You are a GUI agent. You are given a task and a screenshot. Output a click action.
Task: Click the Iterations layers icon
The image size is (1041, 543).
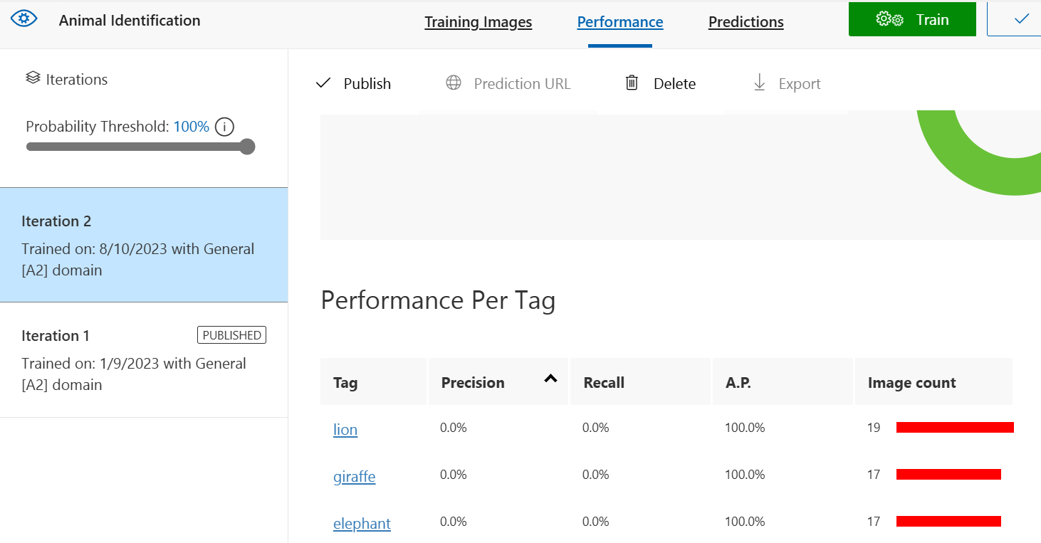pos(32,78)
